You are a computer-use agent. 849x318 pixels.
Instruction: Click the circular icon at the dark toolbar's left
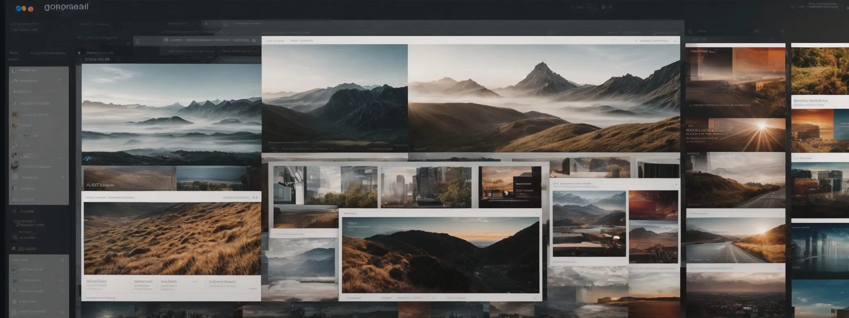[x=166, y=40]
